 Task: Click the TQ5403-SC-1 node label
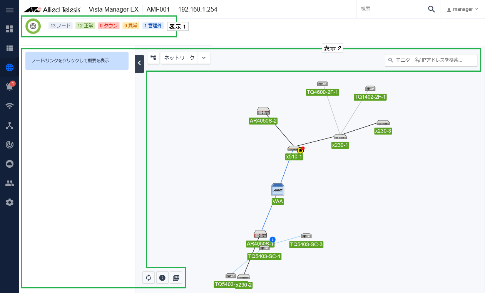point(264,256)
